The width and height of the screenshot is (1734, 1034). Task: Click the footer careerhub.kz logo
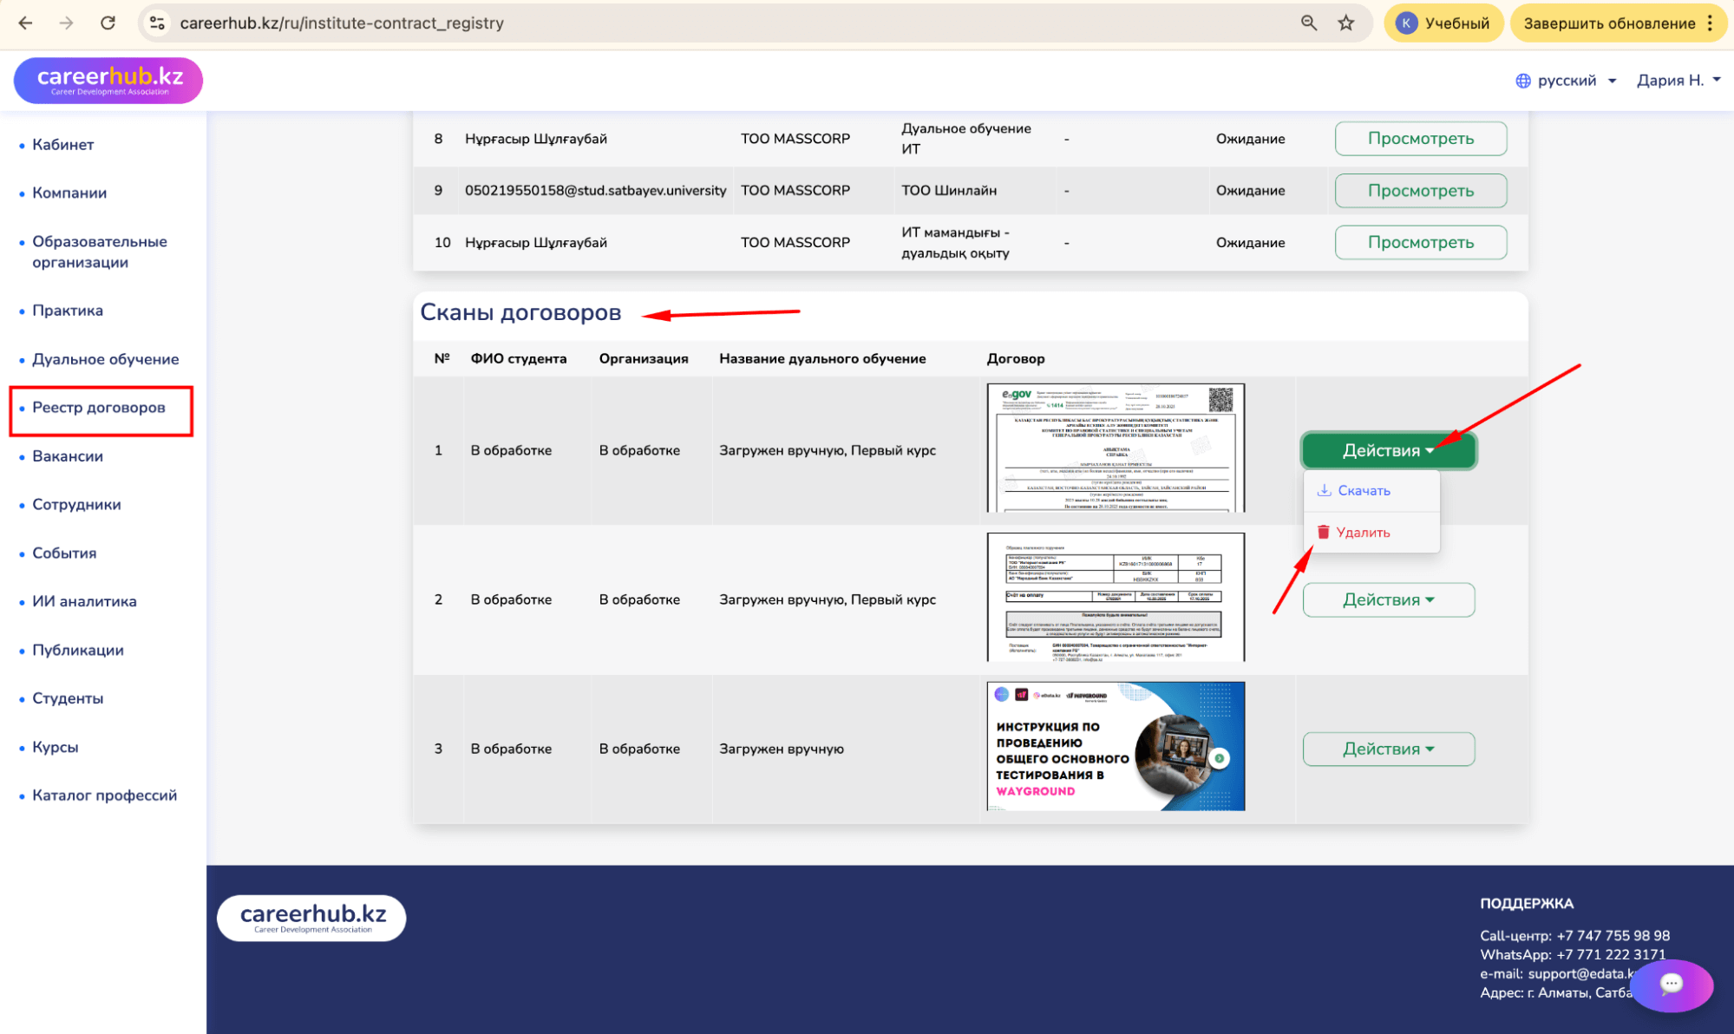point(312,918)
